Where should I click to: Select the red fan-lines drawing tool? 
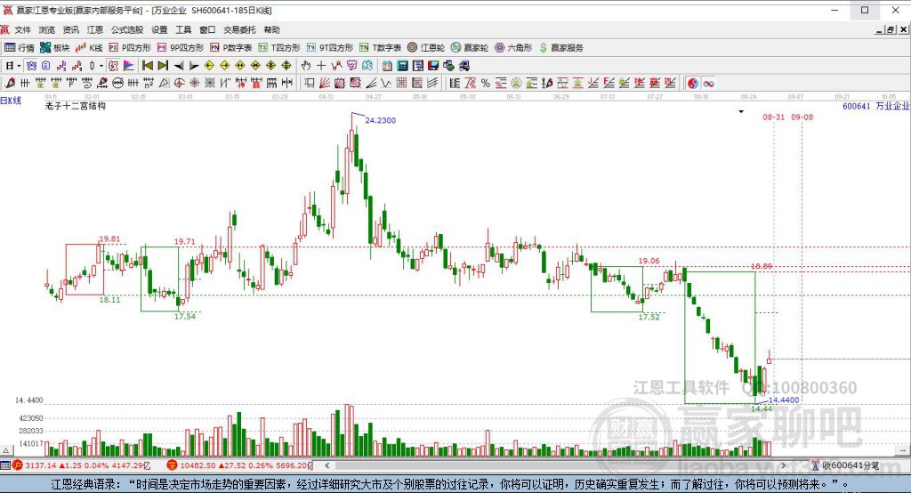pos(325,83)
